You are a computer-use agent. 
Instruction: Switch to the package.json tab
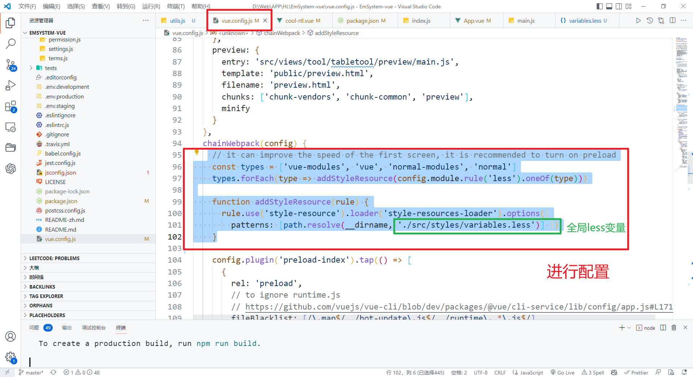(x=362, y=21)
